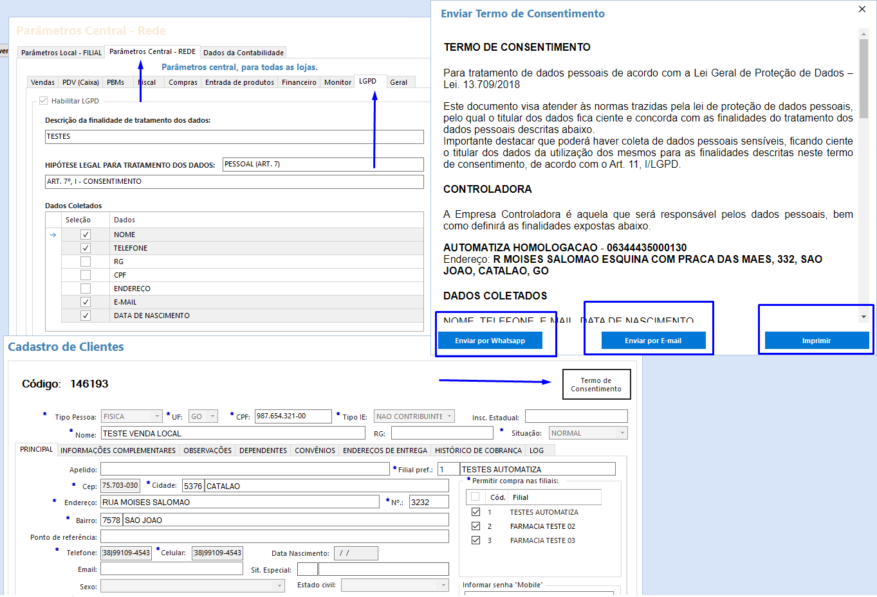This screenshot has width=877, height=597.
Task: Enable the CPF data collection checkbox
Action: click(x=86, y=275)
